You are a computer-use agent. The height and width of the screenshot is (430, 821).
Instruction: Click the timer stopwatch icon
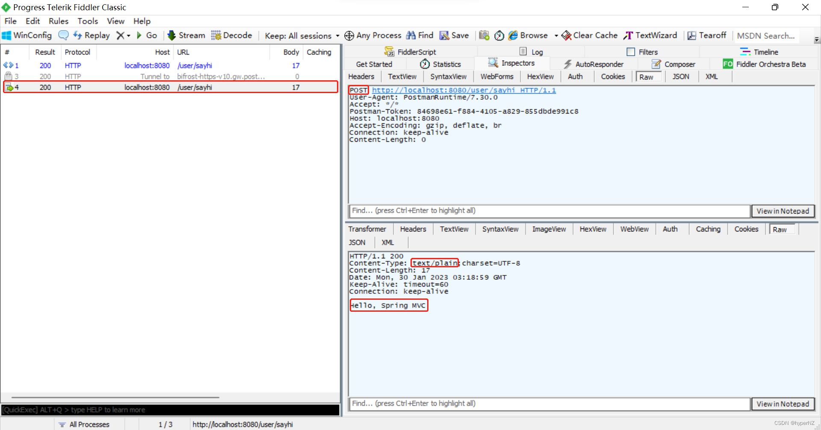pyautogui.click(x=499, y=35)
